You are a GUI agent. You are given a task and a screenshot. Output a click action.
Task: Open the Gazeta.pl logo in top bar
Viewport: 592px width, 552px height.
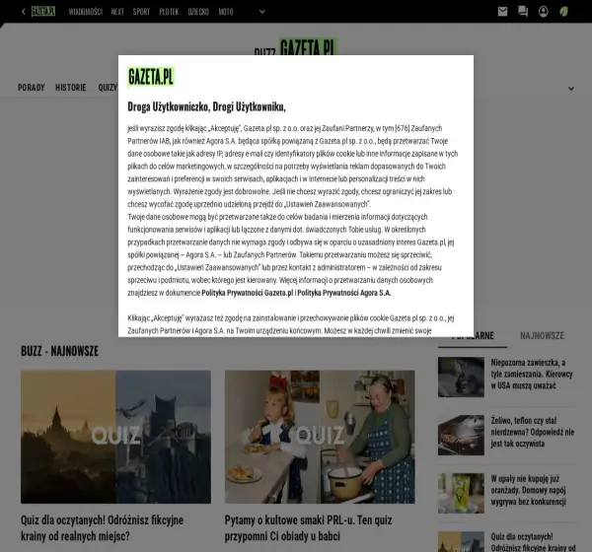tap(43, 12)
